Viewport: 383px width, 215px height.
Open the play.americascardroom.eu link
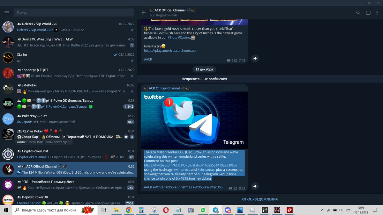[x=170, y=51]
